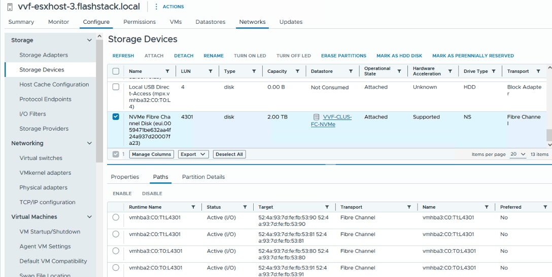Screen dimensions: 552x277
Task: Click filter icon in Datastore column header
Action: point(351,71)
